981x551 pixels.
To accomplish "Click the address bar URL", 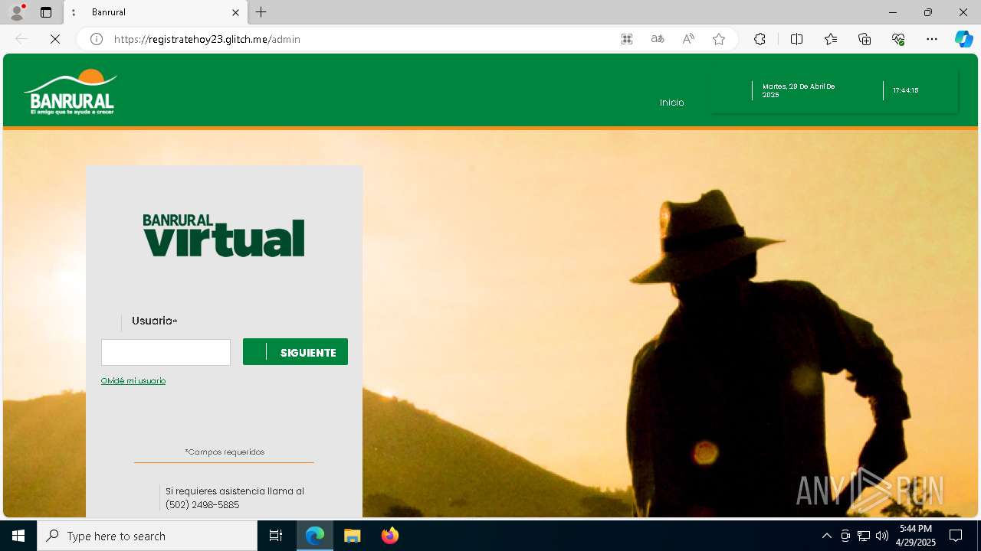I will tap(207, 39).
